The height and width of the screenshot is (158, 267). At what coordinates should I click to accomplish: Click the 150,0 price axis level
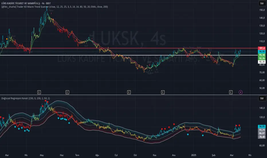pyautogui.click(x=262, y=10)
